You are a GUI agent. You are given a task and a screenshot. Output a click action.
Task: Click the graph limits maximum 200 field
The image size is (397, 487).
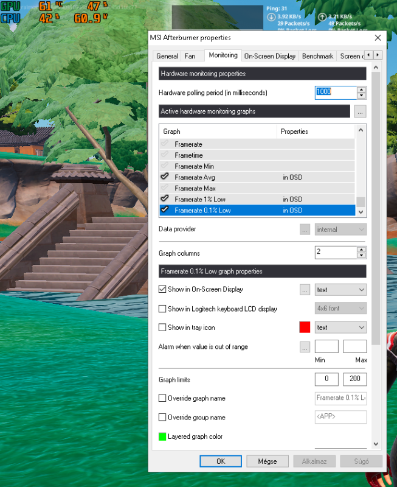tap(355, 379)
